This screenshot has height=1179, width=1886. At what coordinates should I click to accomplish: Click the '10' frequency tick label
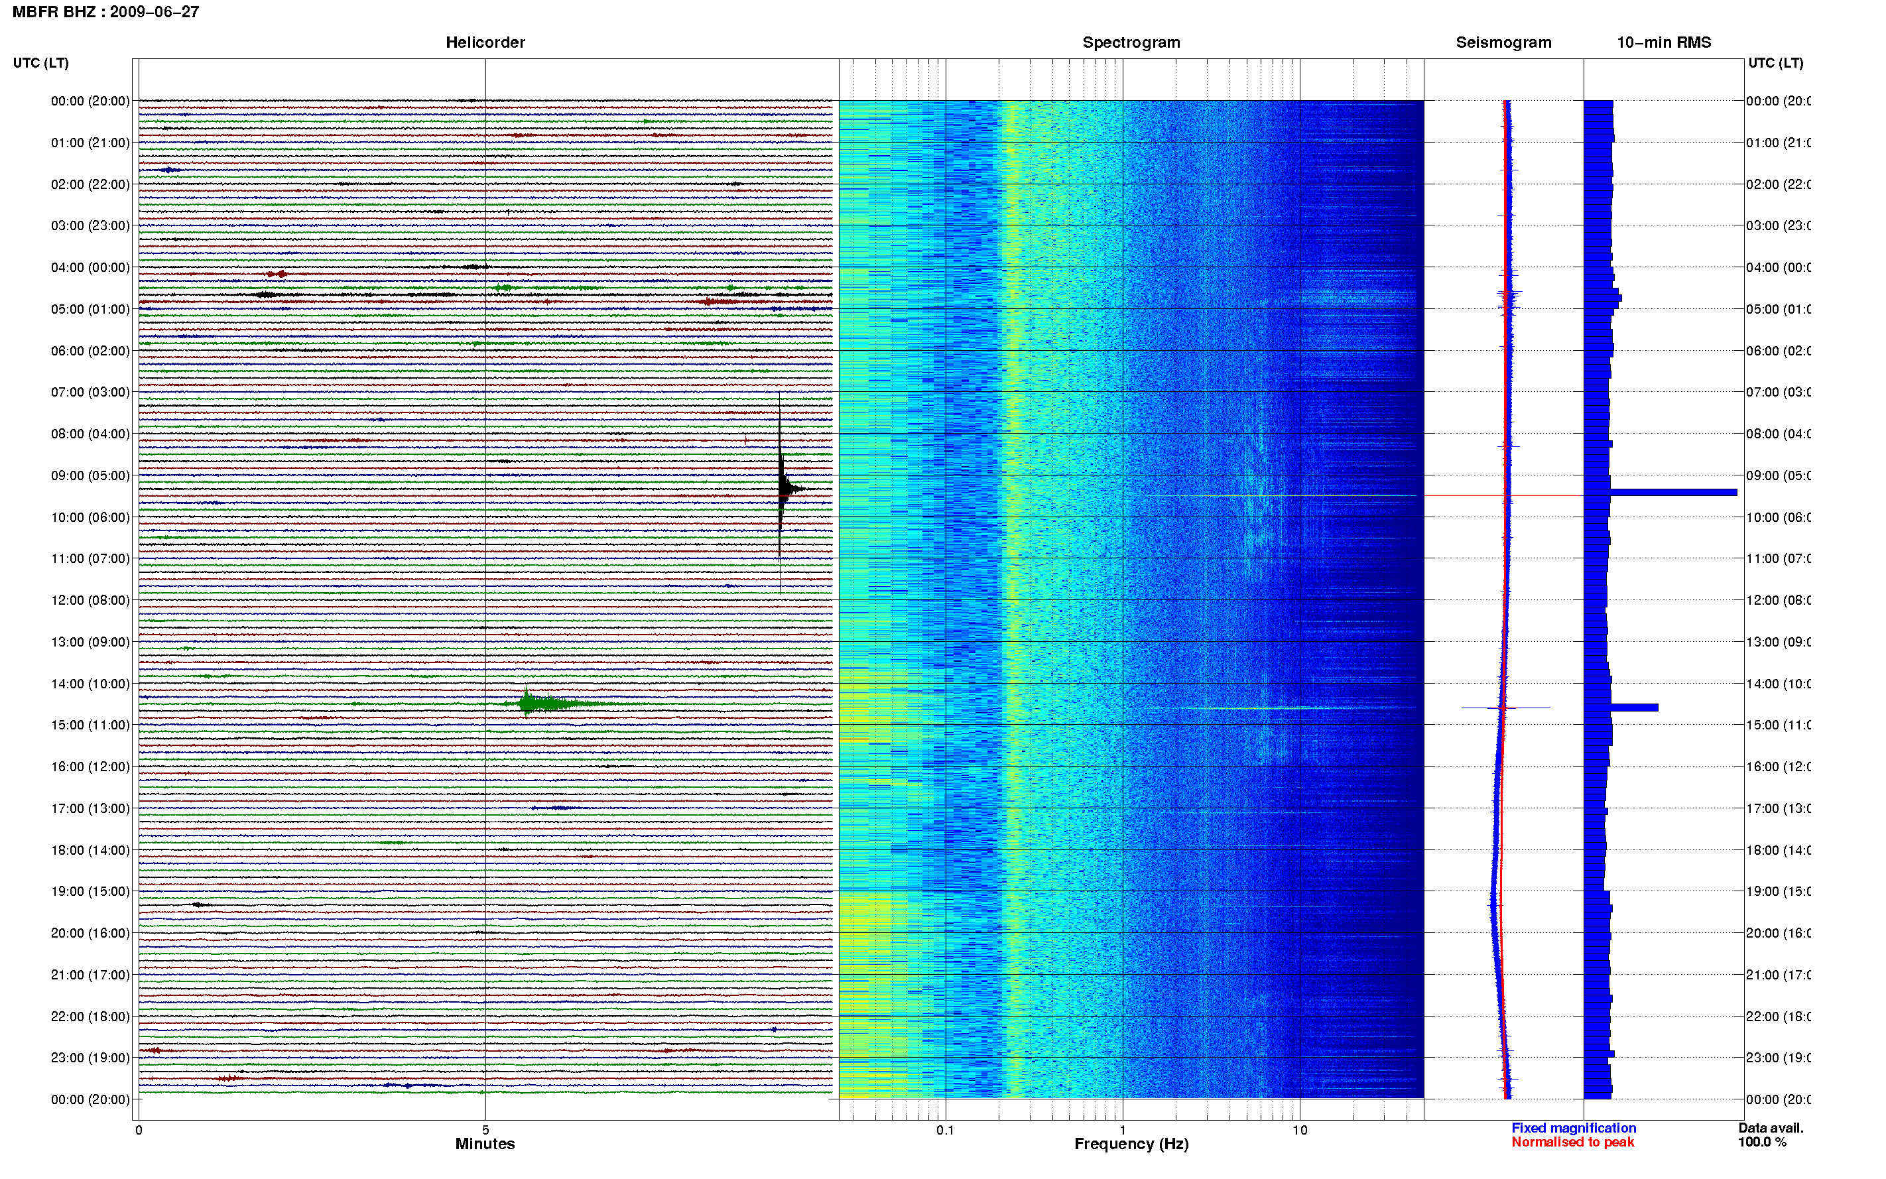[x=1300, y=1130]
